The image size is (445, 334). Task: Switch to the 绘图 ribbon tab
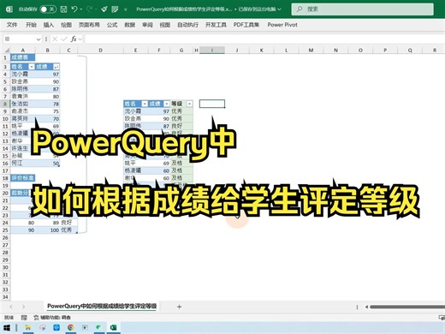tap(66, 25)
